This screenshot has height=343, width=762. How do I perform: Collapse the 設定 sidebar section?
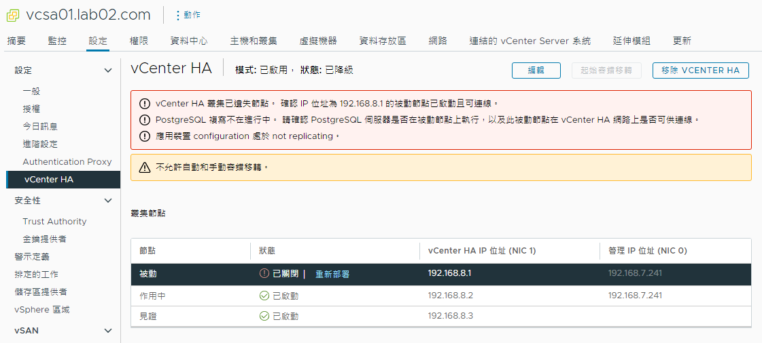coord(108,70)
